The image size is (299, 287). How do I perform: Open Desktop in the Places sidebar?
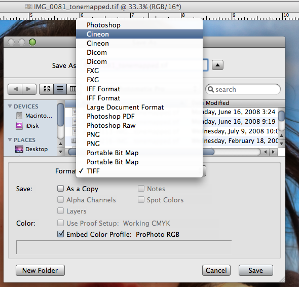(x=31, y=149)
